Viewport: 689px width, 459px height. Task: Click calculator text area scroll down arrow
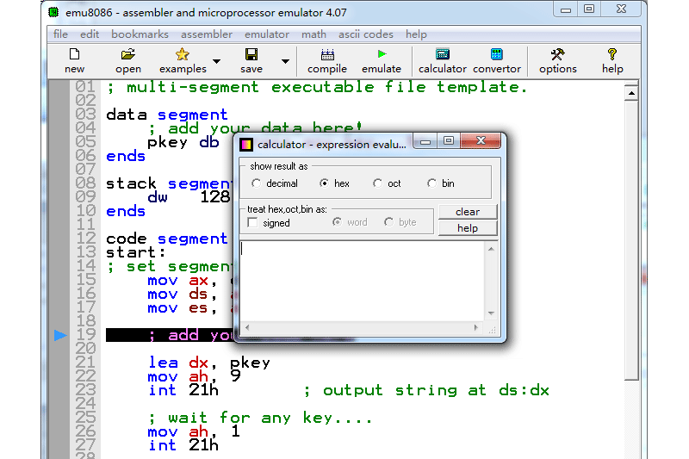(491, 313)
